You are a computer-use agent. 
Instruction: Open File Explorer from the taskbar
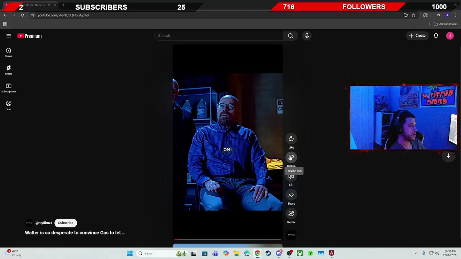236,253
